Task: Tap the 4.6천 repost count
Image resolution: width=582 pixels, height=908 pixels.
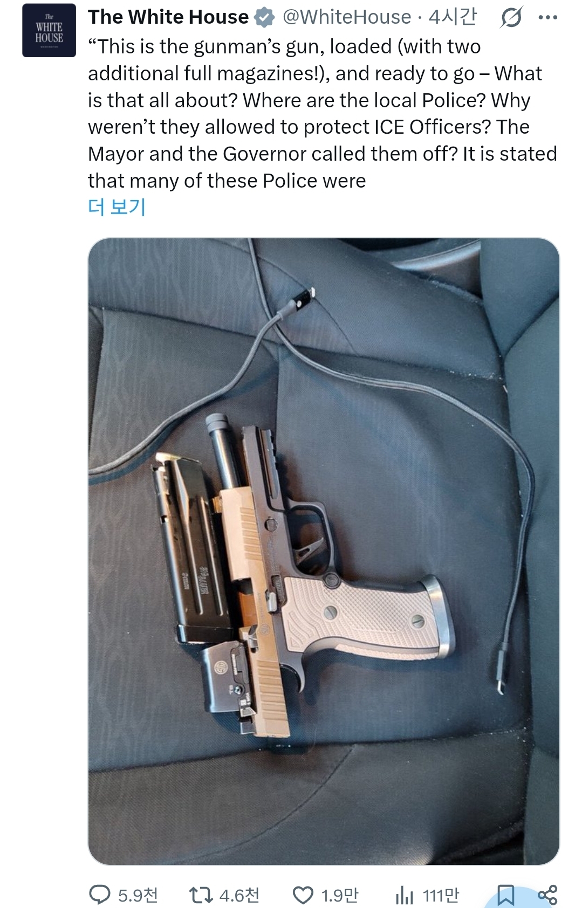Action: tap(239, 895)
